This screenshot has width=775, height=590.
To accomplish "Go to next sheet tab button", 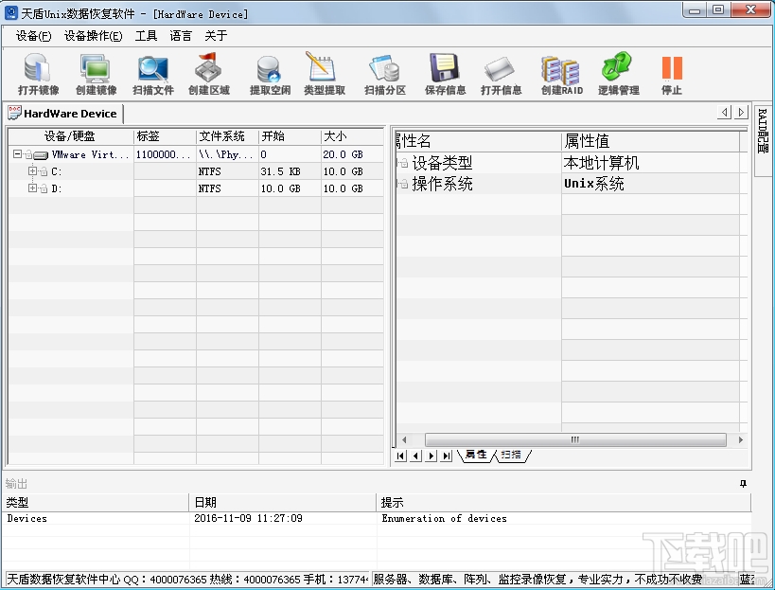I will point(432,456).
